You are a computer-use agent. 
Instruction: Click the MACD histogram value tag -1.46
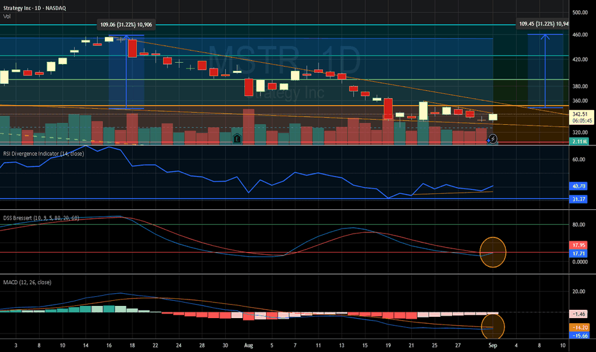[579, 314]
